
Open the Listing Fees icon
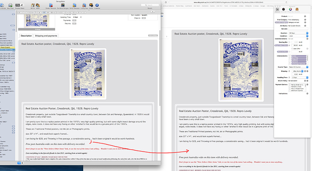(85, 5)
